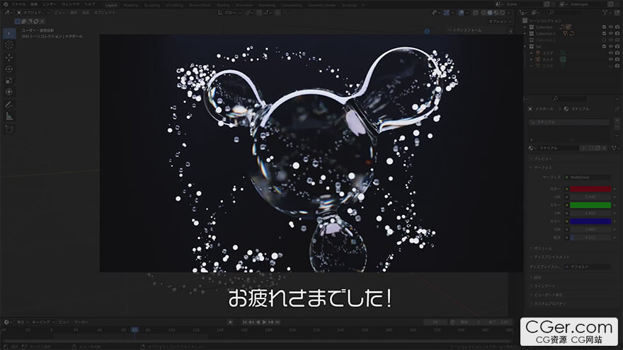
Task: Toggle viewport visibility of the カメラ object
Action: click(x=612, y=59)
